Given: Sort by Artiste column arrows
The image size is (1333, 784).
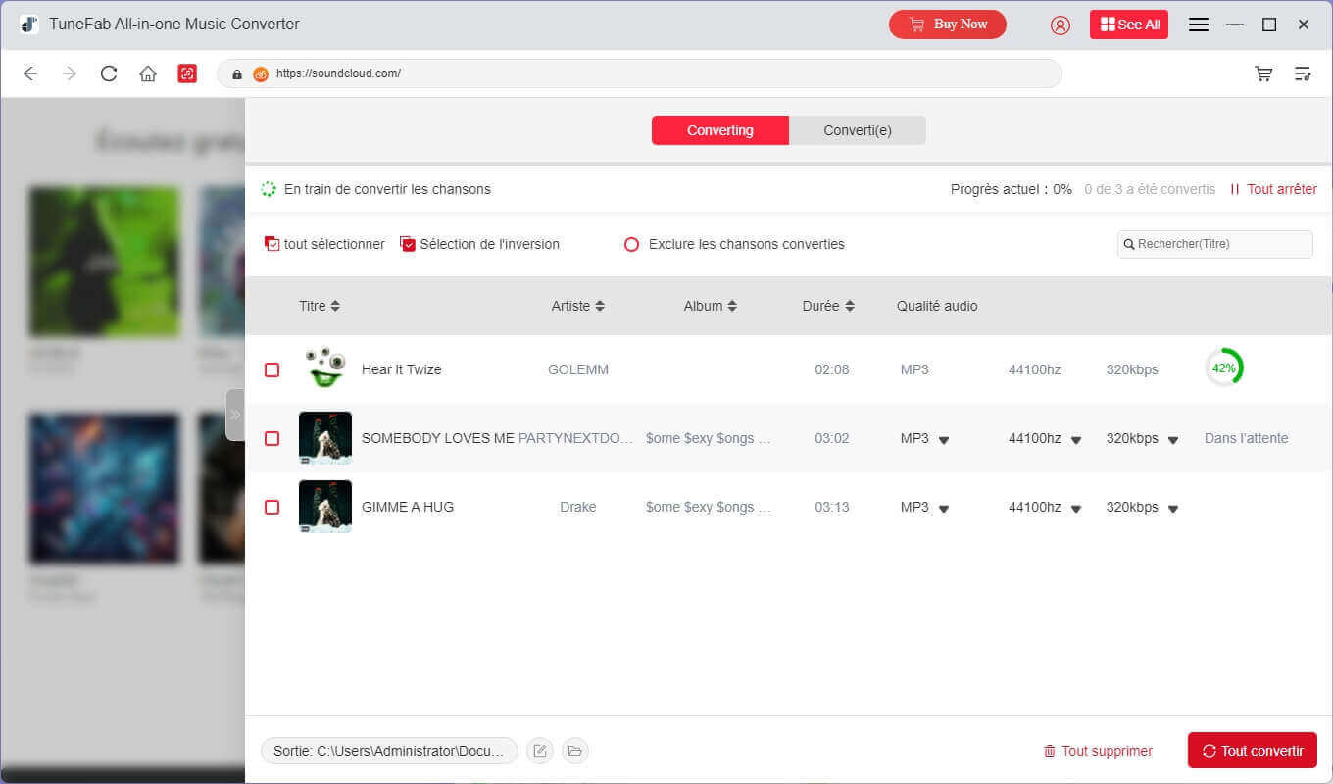Looking at the screenshot, I should (600, 306).
